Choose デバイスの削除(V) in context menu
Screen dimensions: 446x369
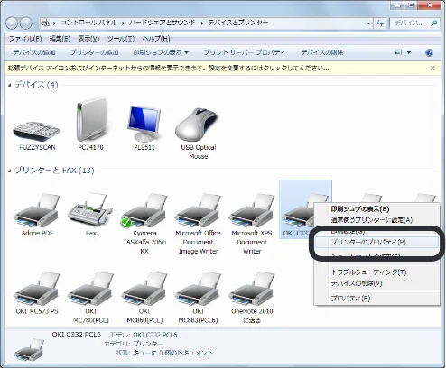pyautogui.click(x=376, y=283)
